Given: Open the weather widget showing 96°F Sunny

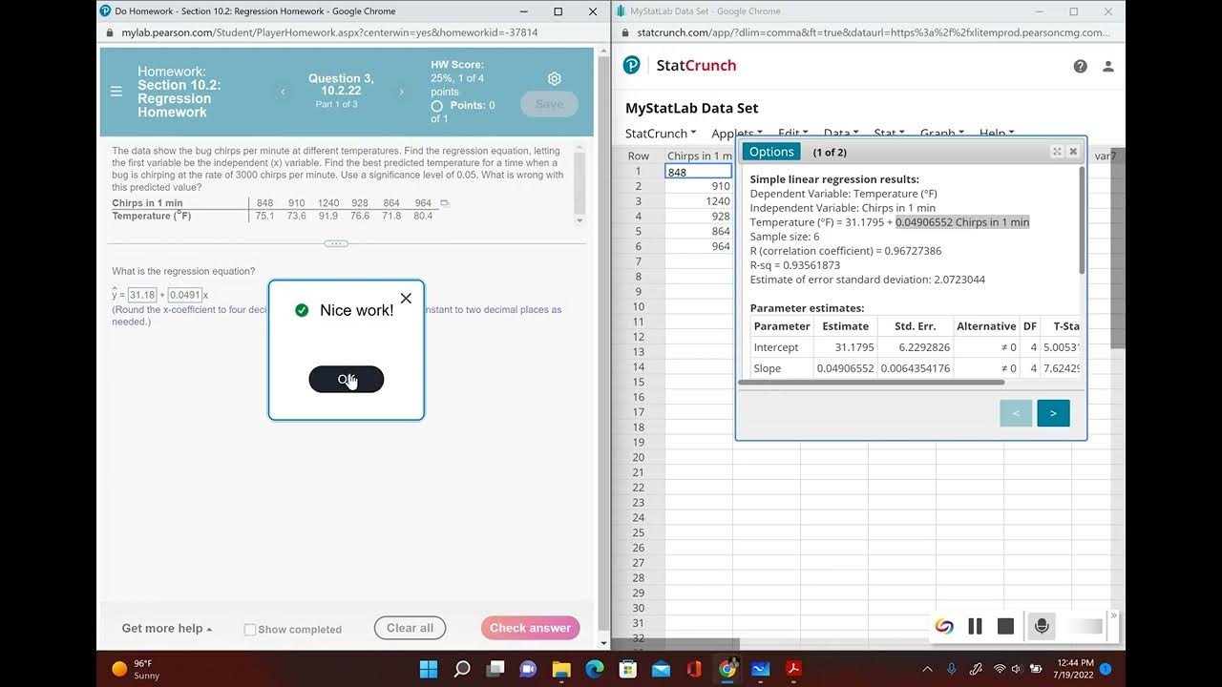Looking at the screenshot, I should click(136, 669).
